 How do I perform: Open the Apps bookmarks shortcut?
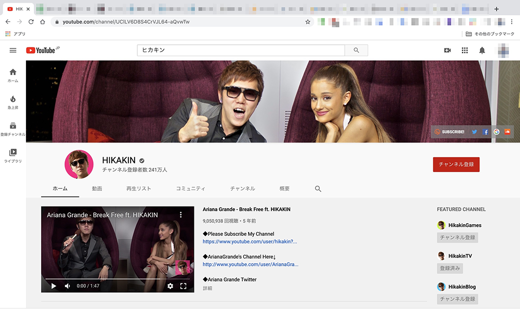[x=15, y=34]
